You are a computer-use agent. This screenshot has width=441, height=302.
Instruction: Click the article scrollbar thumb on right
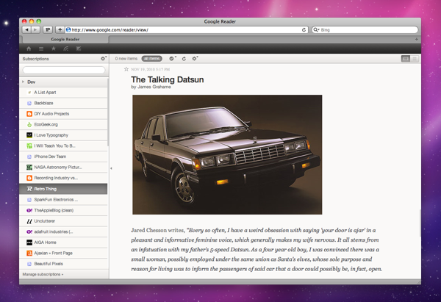(x=420, y=223)
